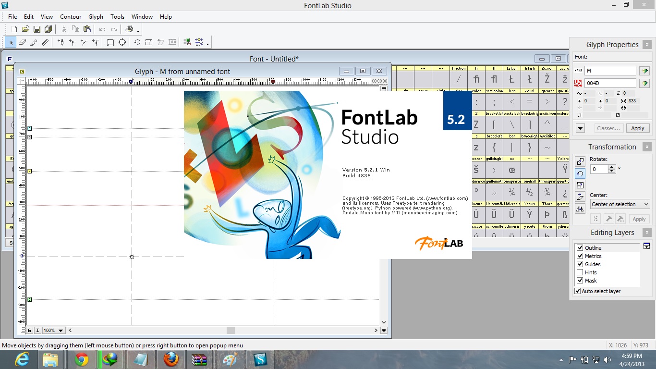Click the Glyph window horizontal scrollbar thumb
This screenshot has width=656, height=369.
click(231, 331)
